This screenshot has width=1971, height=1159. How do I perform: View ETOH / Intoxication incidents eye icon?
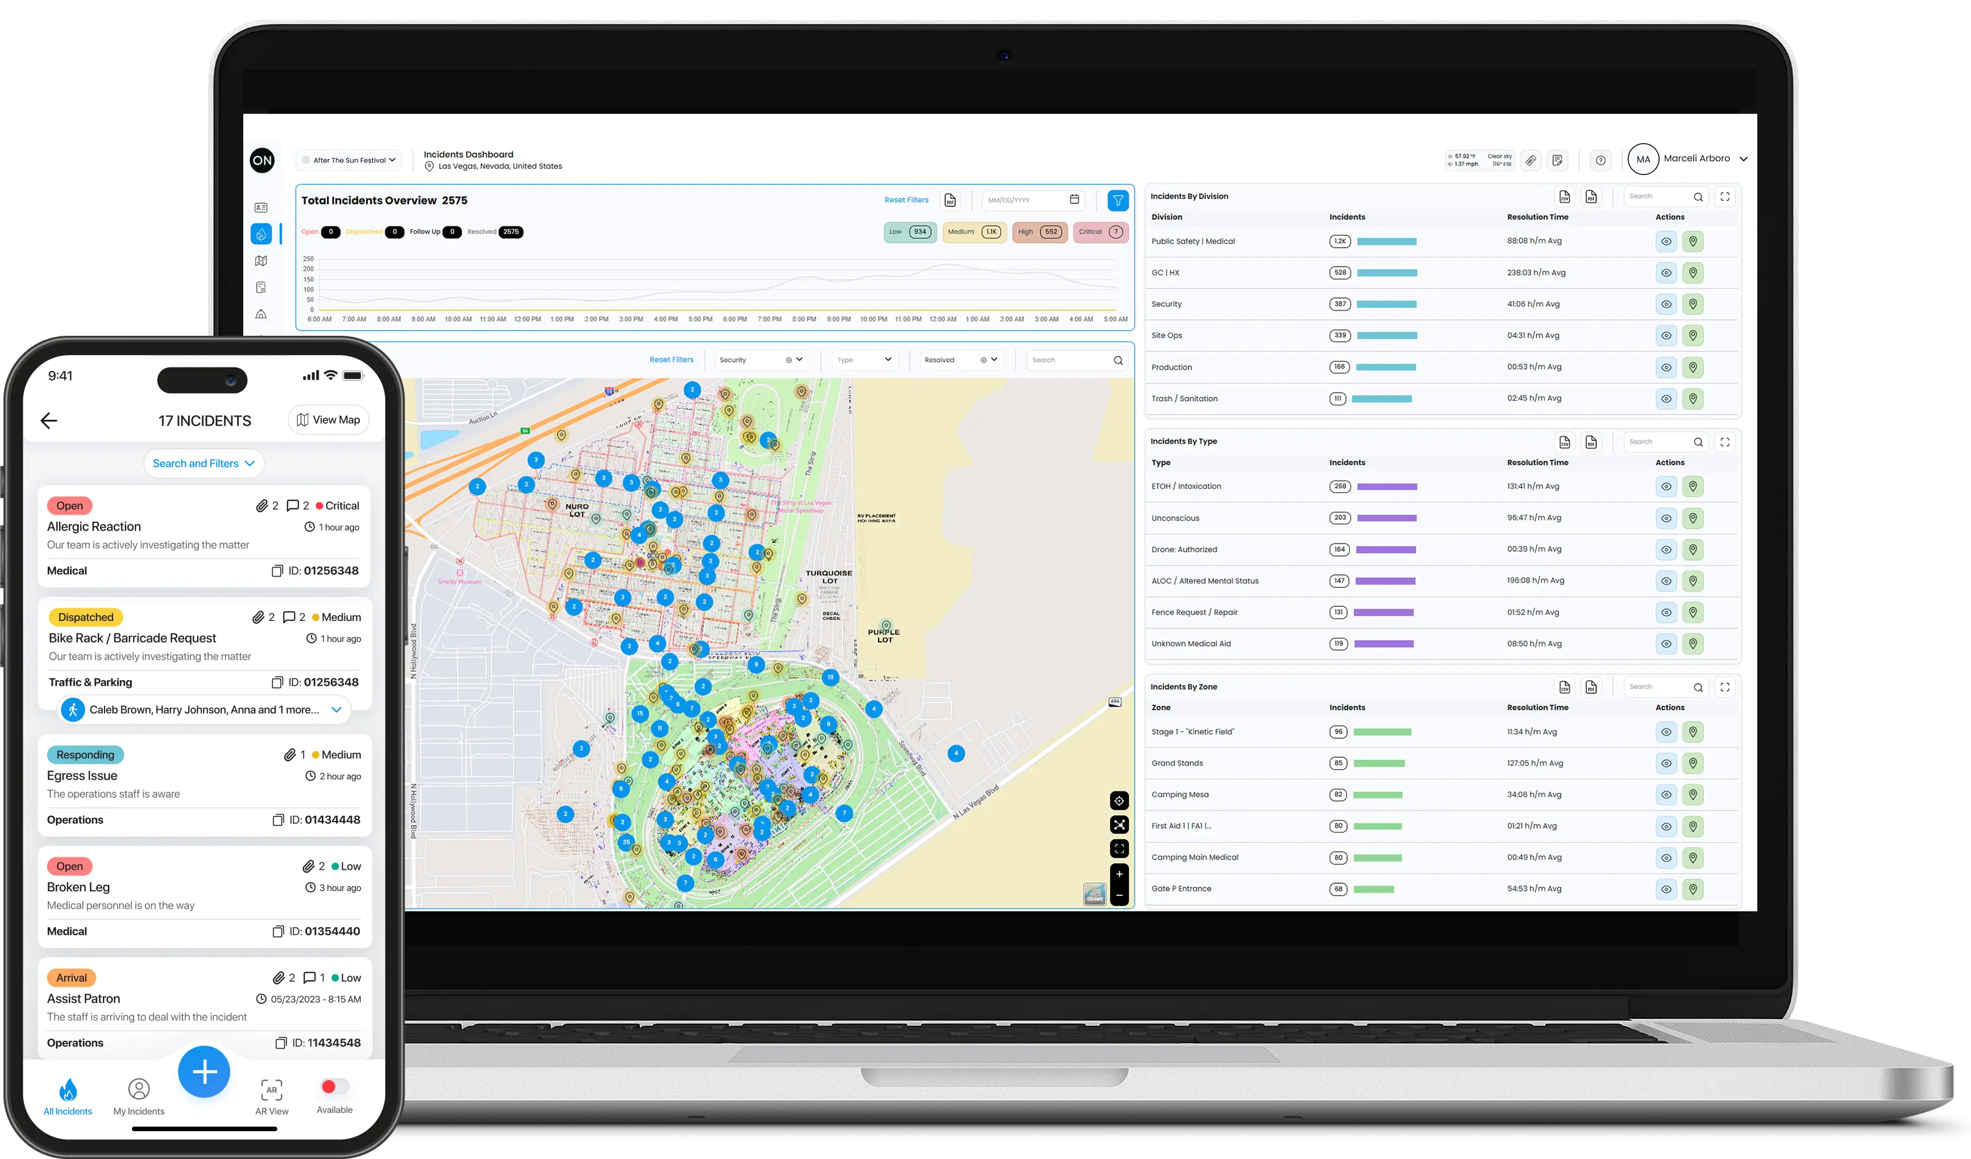coord(1666,487)
